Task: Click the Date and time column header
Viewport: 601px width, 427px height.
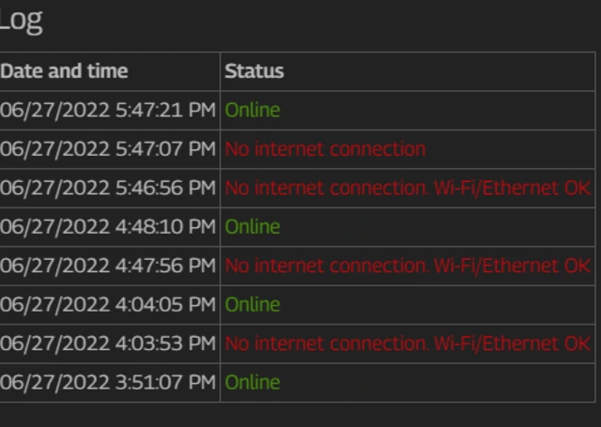Action: click(x=64, y=71)
